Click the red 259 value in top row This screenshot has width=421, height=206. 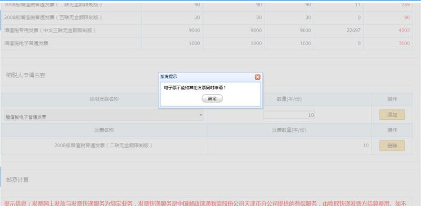(405, 5)
